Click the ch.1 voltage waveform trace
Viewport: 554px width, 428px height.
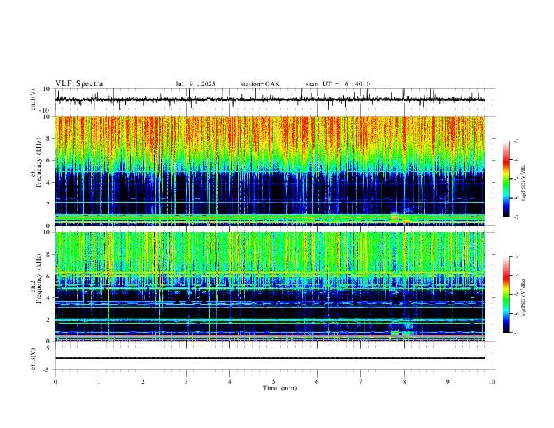tap(269, 99)
